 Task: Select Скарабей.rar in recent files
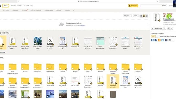tap(75, 42)
